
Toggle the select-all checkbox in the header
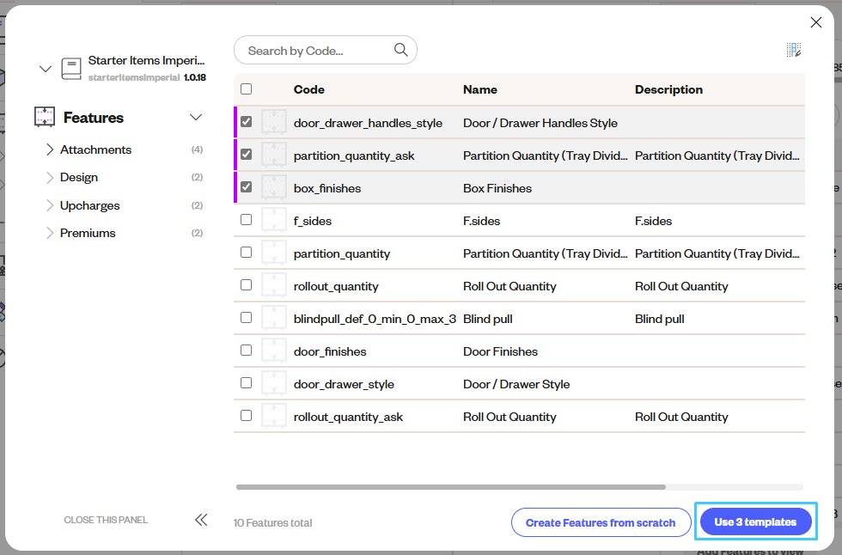pyautogui.click(x=247, y=89)
